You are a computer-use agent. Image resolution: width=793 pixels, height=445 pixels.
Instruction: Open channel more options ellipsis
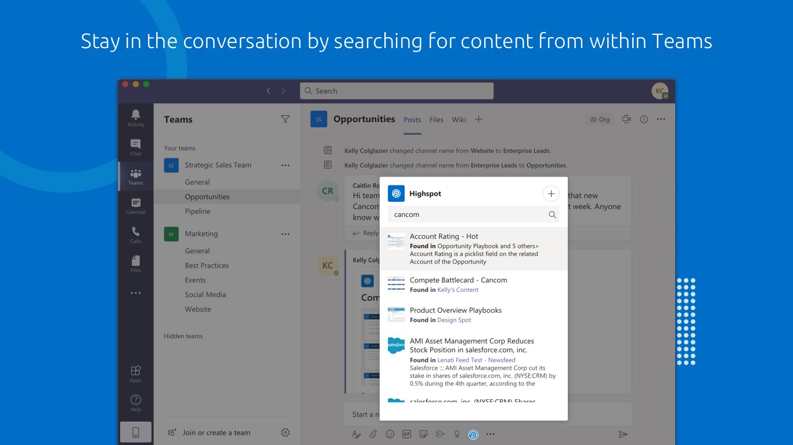661,119
